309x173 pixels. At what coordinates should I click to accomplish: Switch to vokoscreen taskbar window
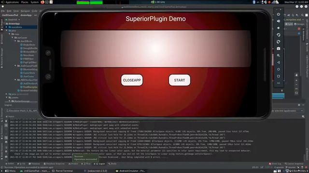click(96, 171)
